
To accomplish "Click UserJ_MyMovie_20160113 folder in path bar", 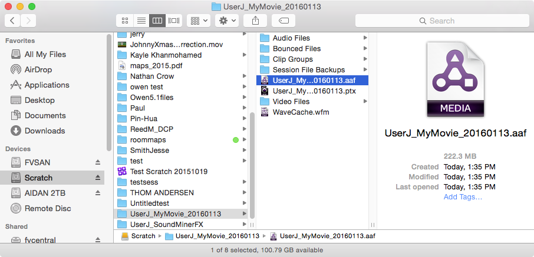I will 212,236.
